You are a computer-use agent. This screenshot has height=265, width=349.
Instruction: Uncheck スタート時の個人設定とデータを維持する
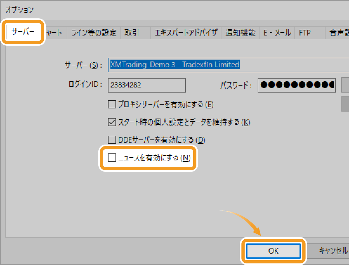coord(112,122)
